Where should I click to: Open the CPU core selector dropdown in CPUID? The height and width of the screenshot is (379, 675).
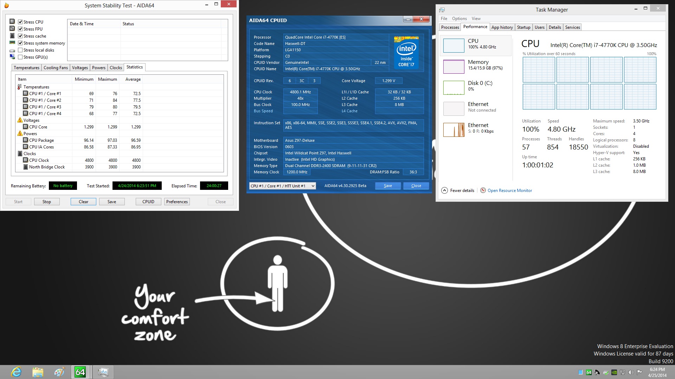(x=312, y=186)
